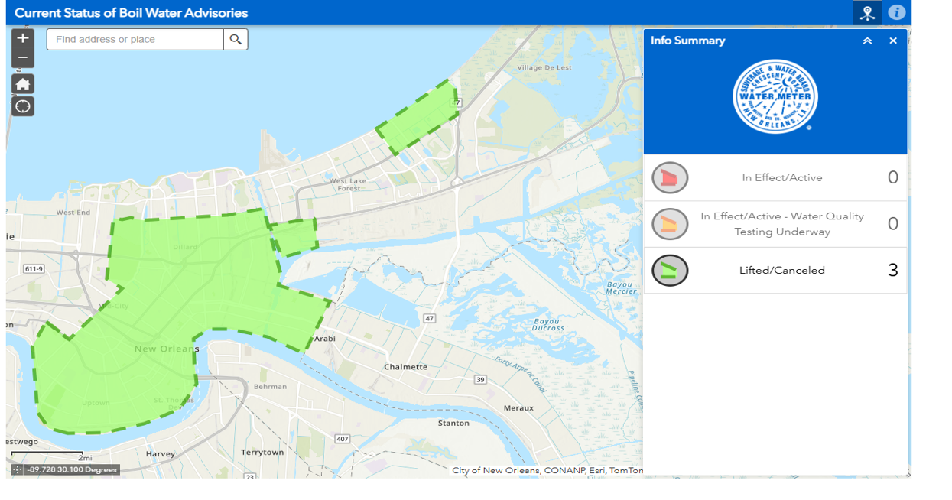Click the search magnifier icon

click(236, 38)
